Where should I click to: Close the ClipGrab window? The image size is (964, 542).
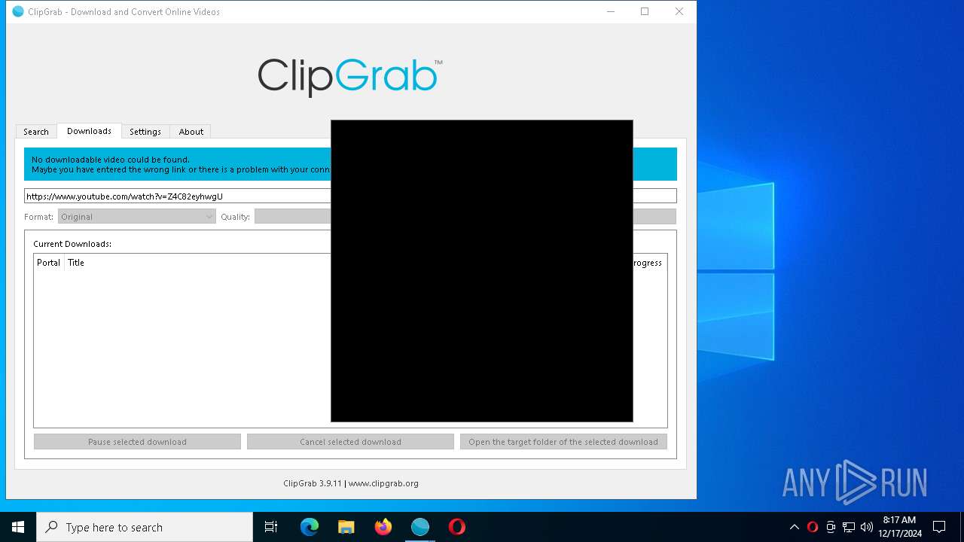point(679,11)
